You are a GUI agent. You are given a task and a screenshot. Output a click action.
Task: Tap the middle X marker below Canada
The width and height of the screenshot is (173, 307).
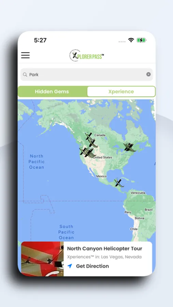[93, 143]
